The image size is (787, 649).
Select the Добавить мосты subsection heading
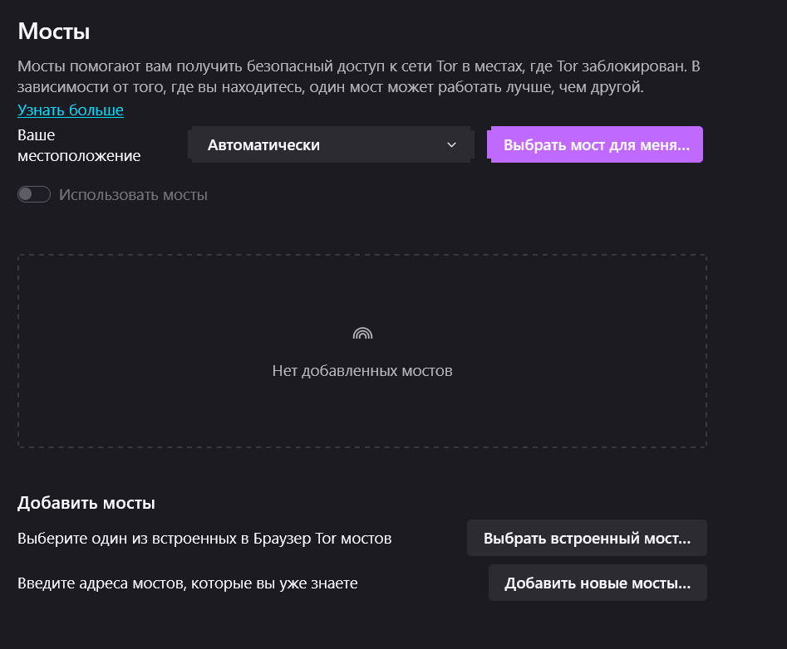86,503
